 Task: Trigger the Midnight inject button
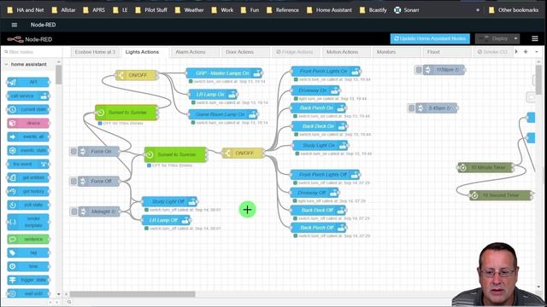tap(74, 211)
